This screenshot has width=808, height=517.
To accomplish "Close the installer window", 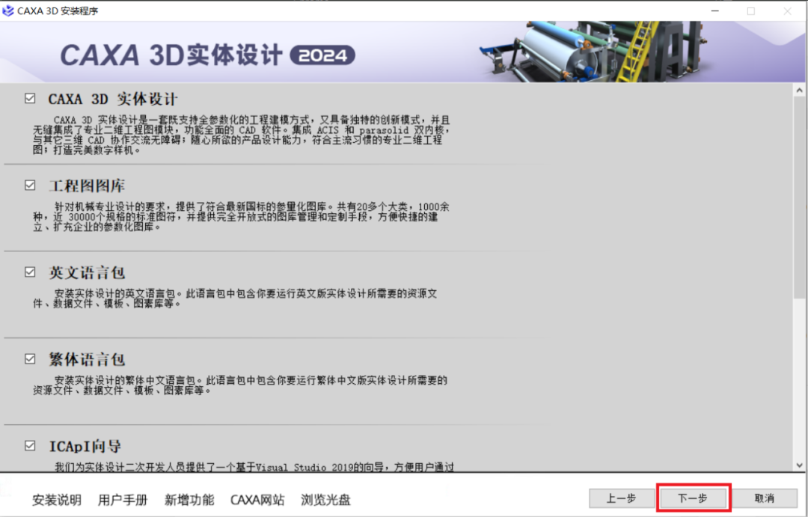I will point(787,10).
